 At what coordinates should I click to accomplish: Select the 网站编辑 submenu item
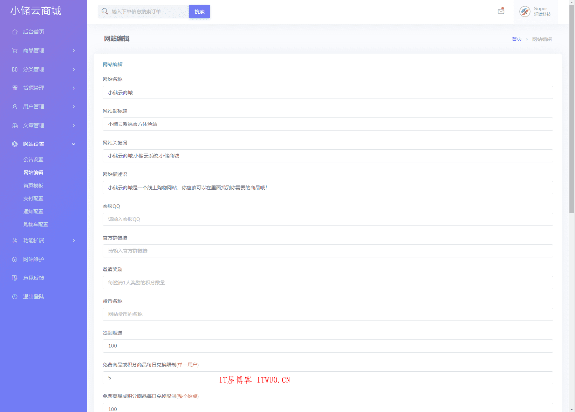tap(33, 173)
